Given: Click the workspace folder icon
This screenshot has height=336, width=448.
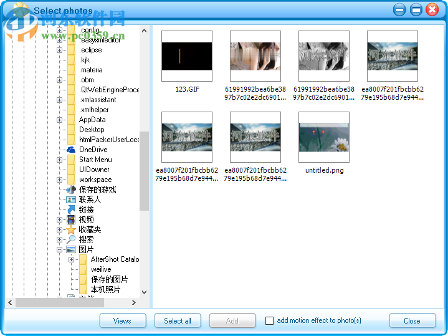Looking at the screenshot, I should point(71,180).
